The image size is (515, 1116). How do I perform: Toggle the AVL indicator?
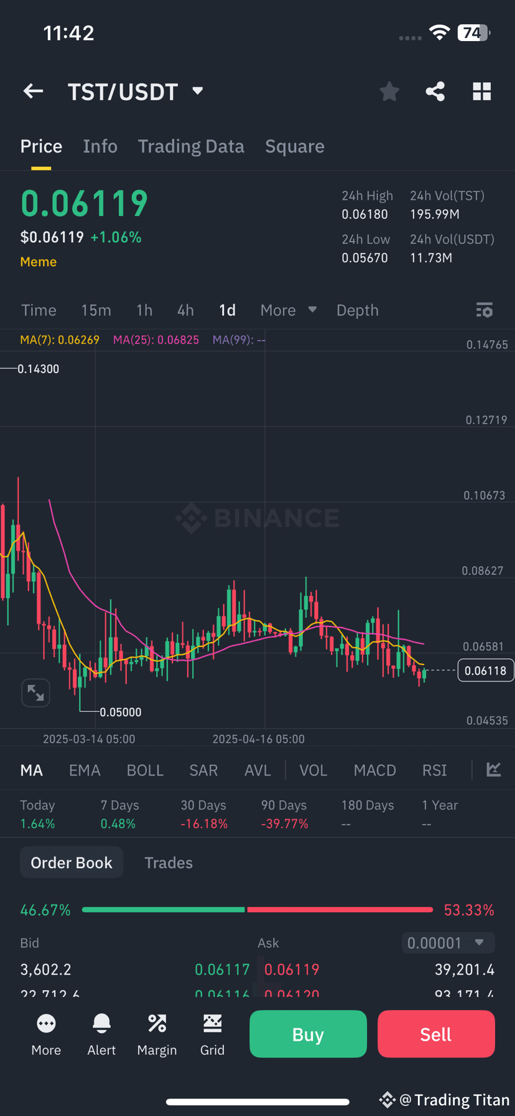257,770
